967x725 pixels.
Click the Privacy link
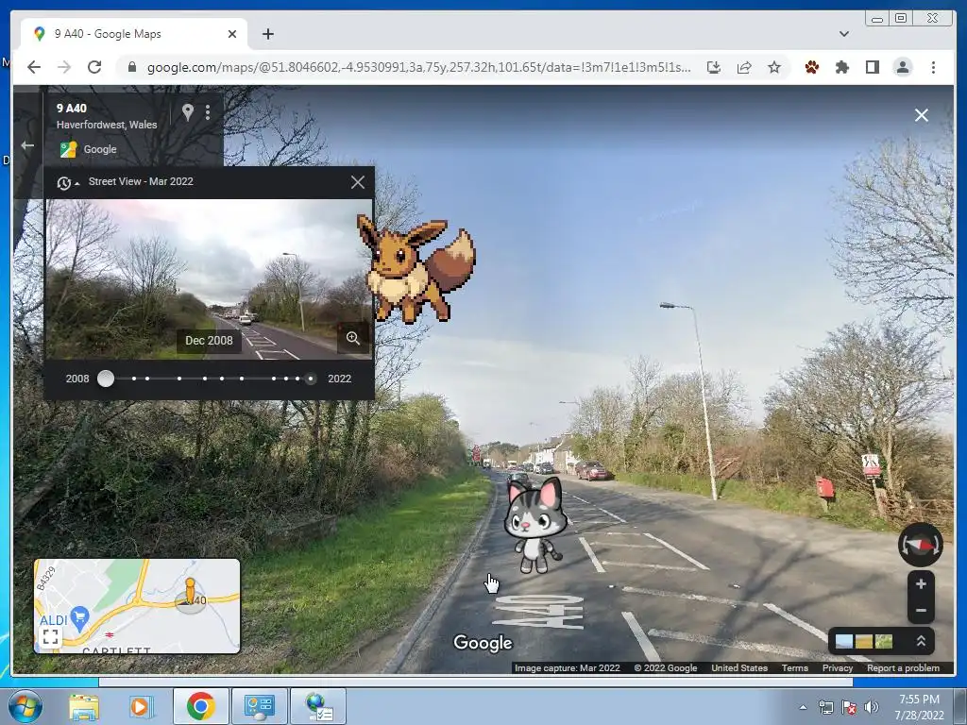click(838, 668)
